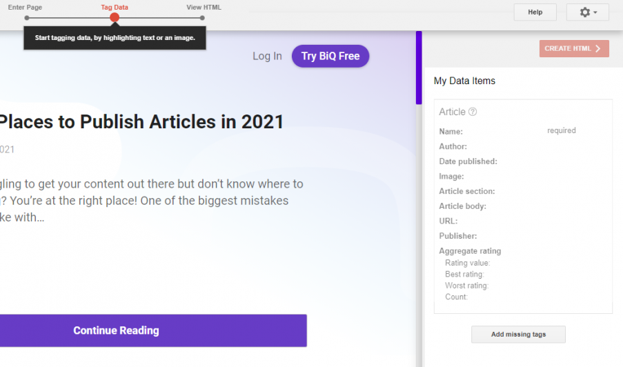Click the Worst rating: sub-field

click(x=467, y=286)
